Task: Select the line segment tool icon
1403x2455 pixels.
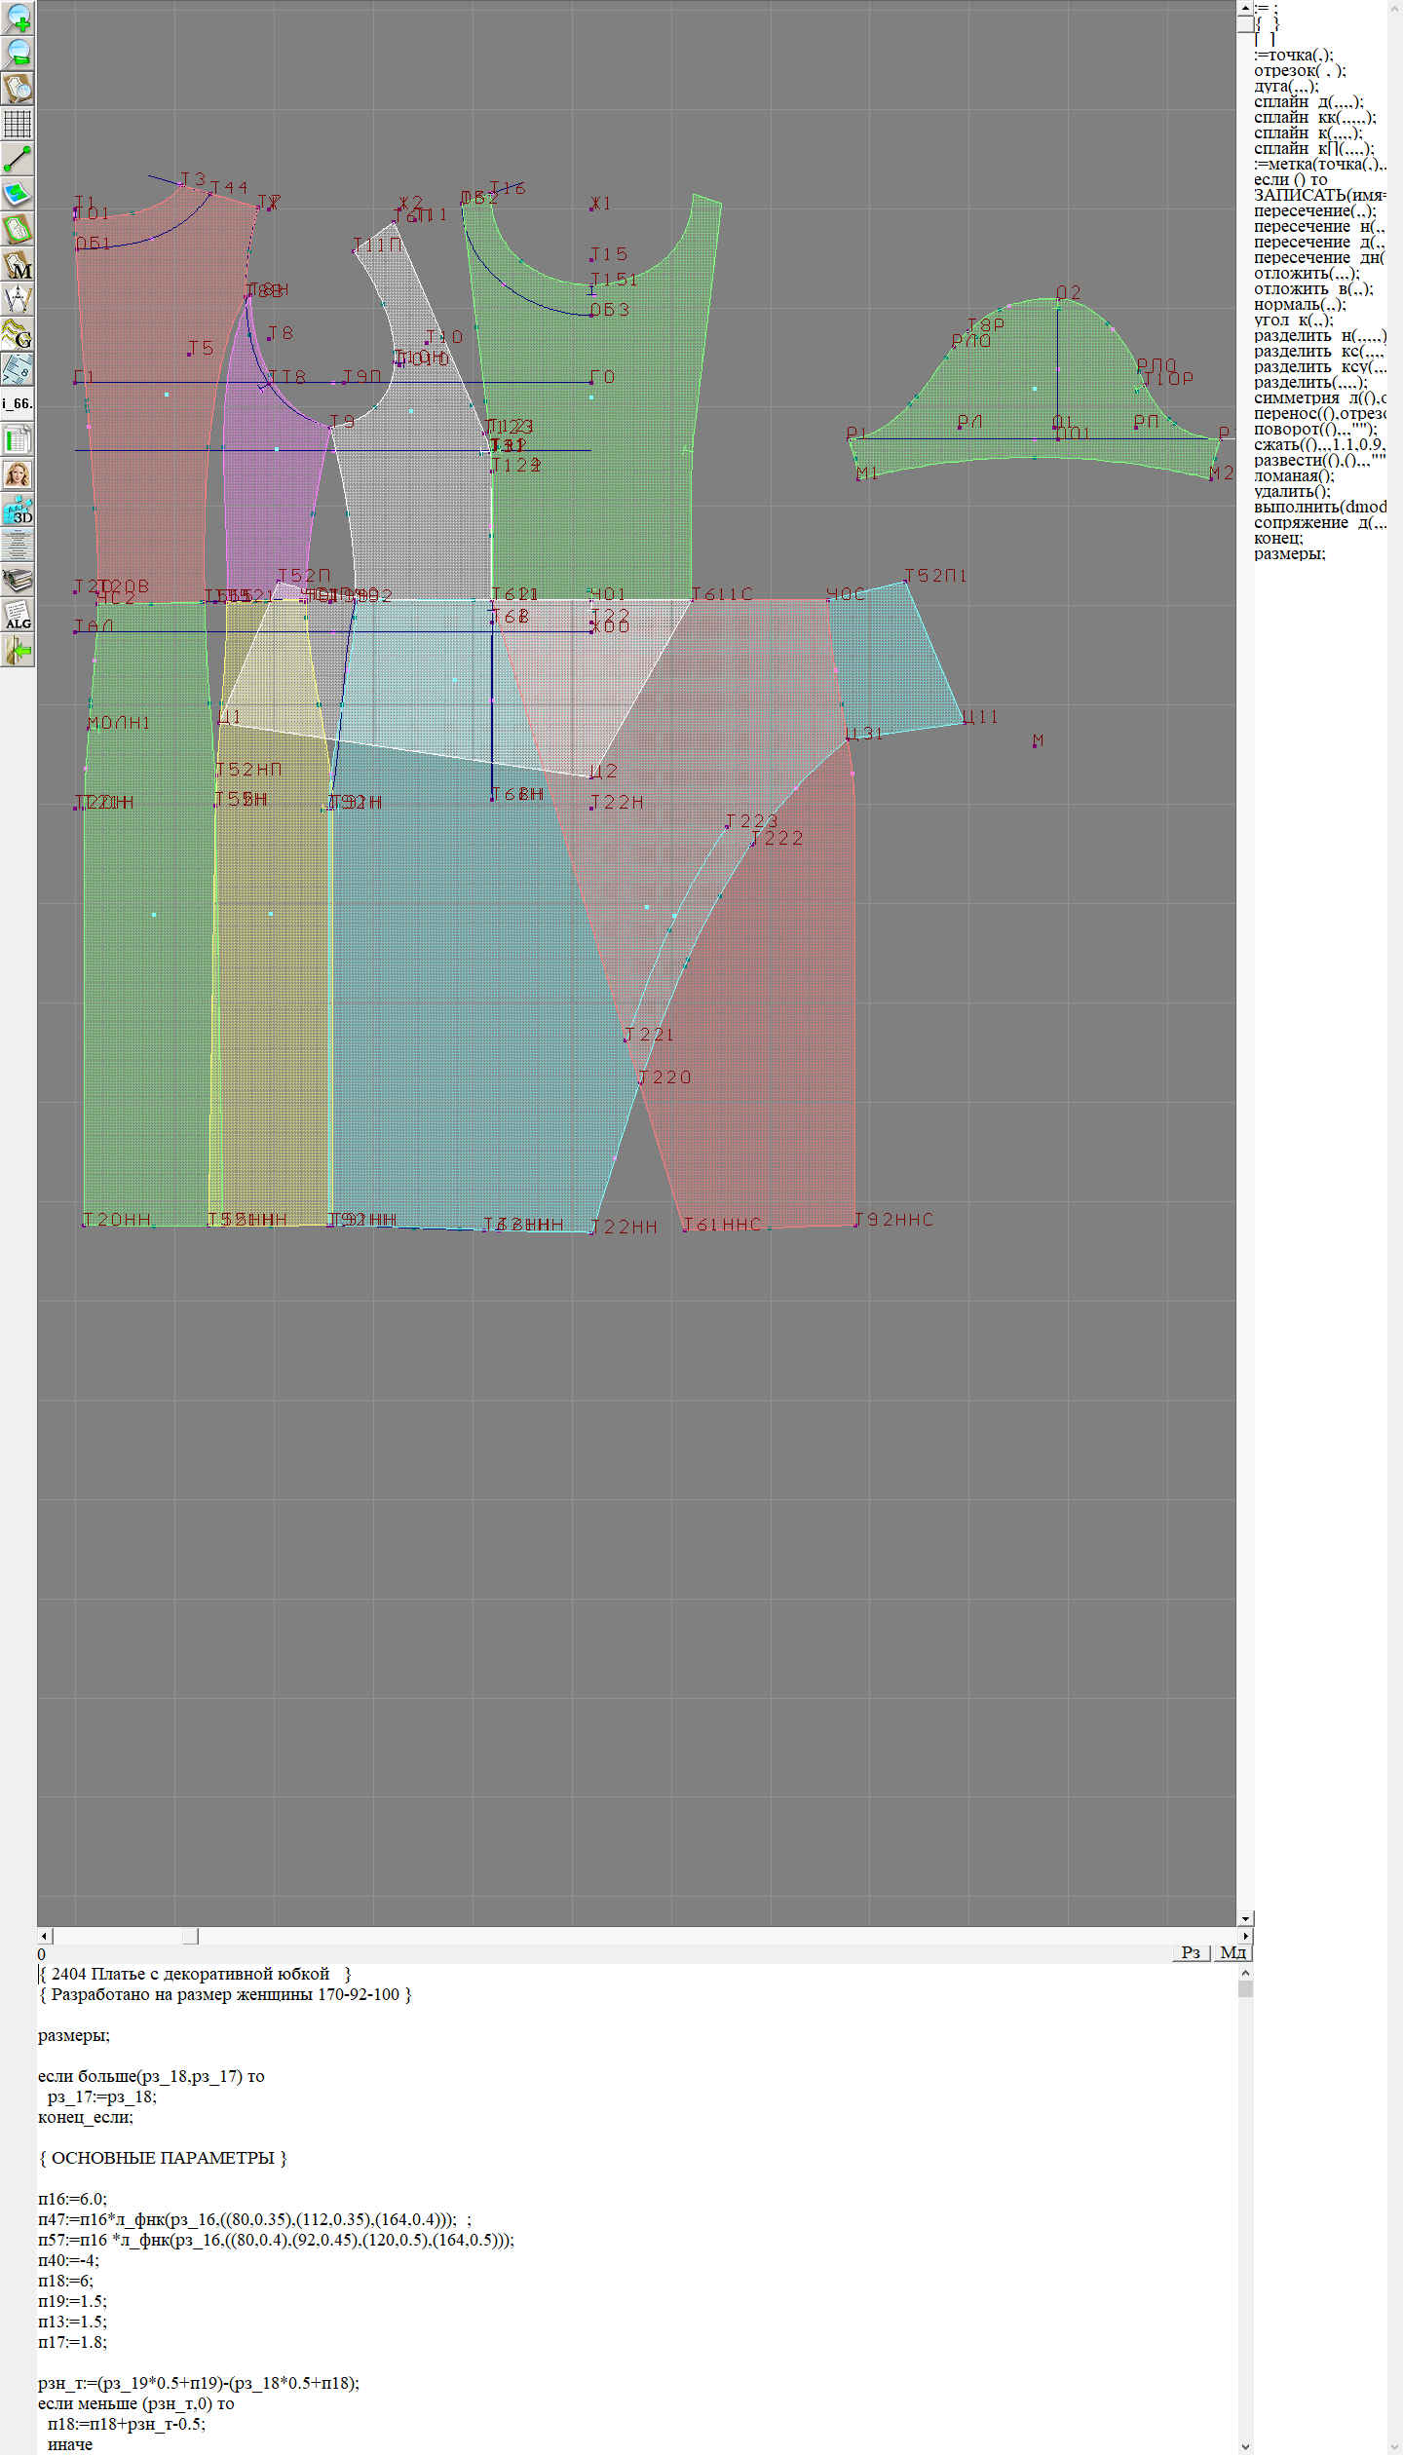Action: tap(18, 159)
